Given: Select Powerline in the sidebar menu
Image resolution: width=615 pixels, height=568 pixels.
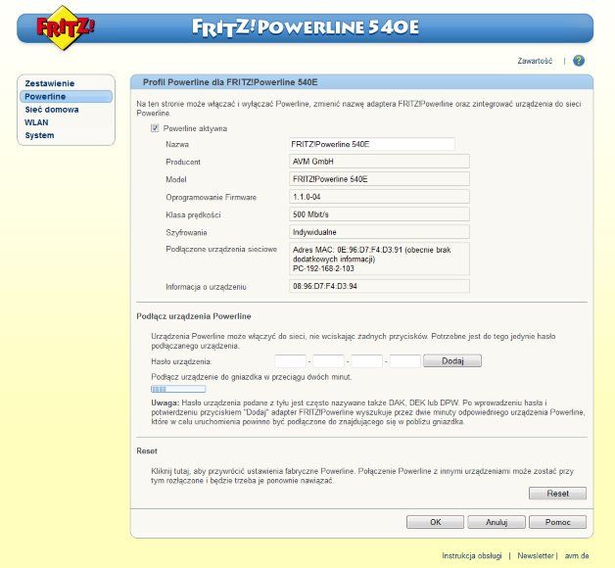Looking at the screenshot, I should point(66,97).
